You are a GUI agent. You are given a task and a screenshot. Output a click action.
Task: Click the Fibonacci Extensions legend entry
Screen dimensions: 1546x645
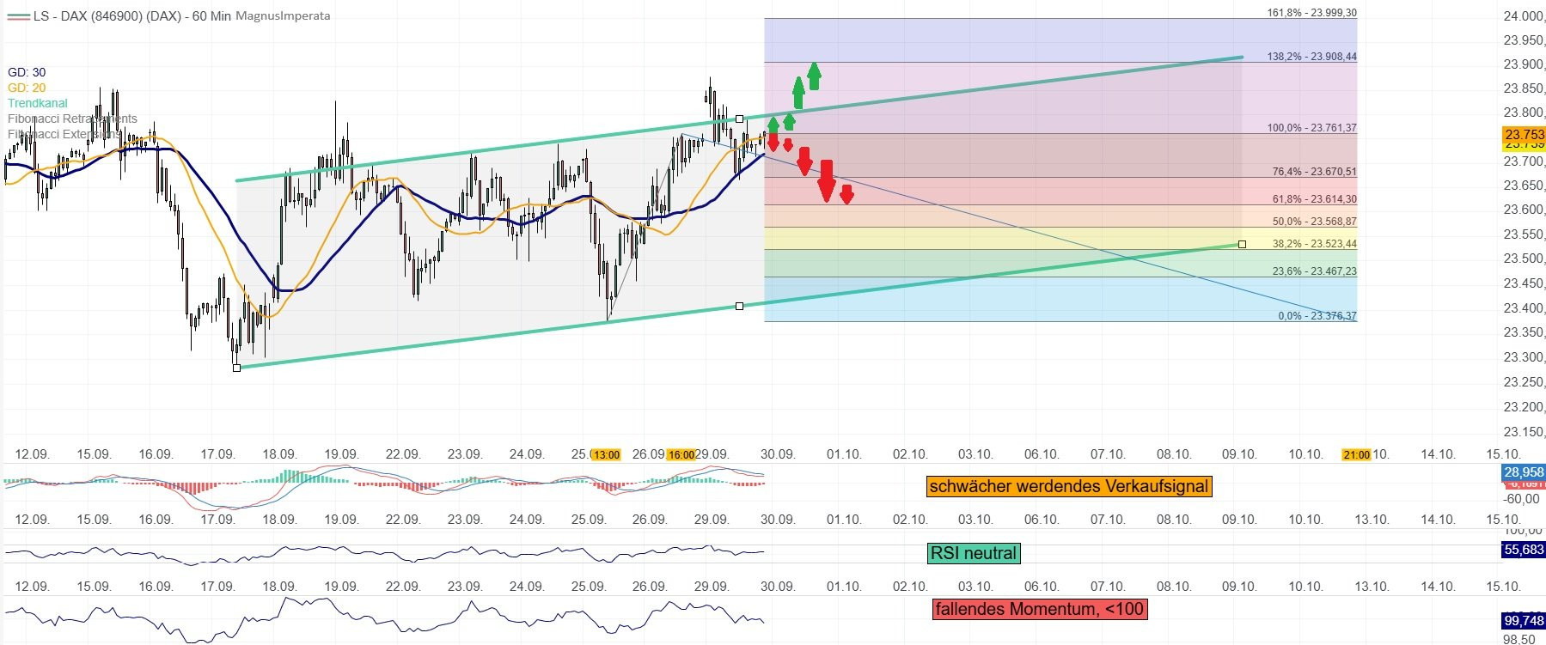click(64, 134)
